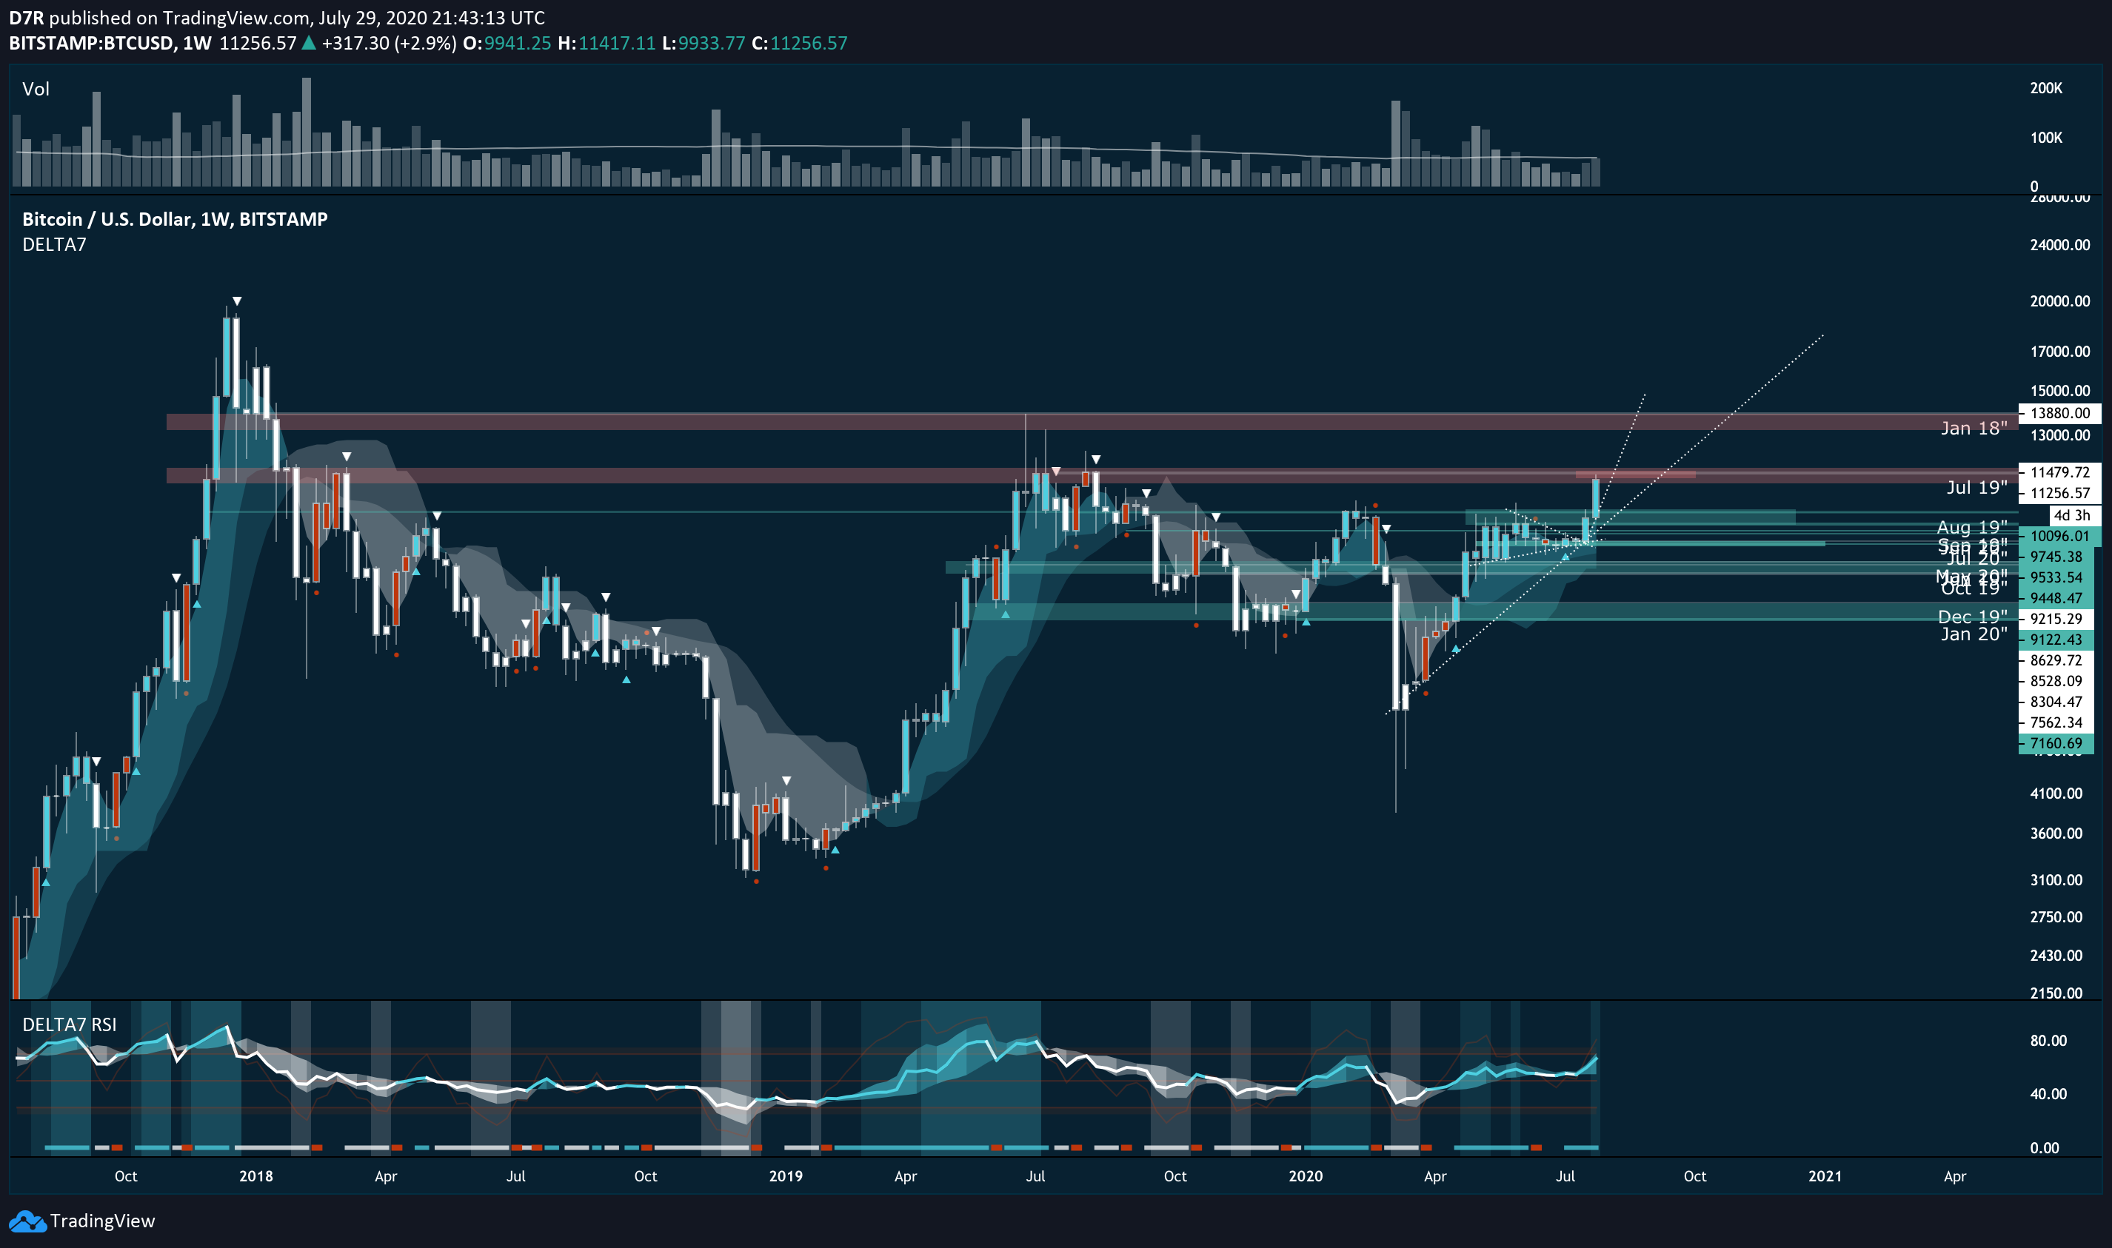Click the high value H:11417.11
This screenshot has width=2112, height=1248.
click(606, 43)
